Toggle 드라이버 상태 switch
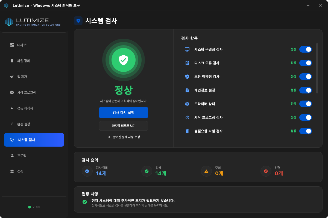The image size is (328, 218). pyautogui.click(x=306, y=104)
